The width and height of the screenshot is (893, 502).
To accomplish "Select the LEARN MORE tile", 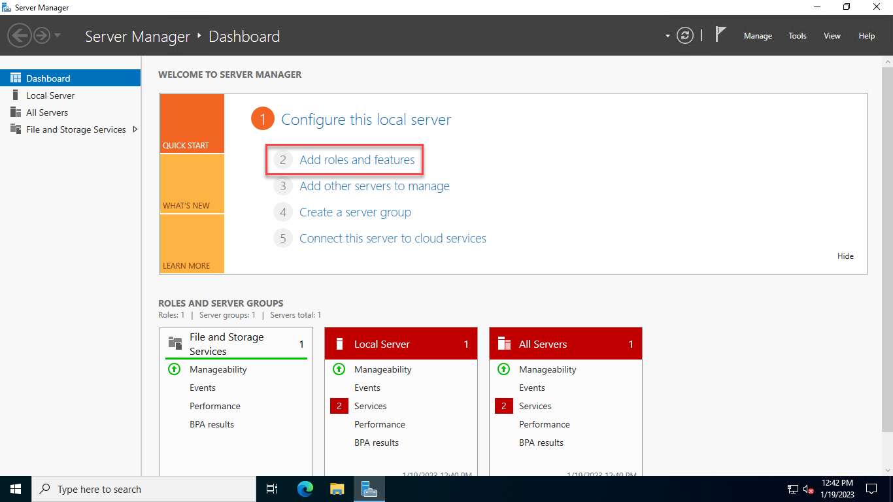I will pyautogui.click(x=192, y=244).
